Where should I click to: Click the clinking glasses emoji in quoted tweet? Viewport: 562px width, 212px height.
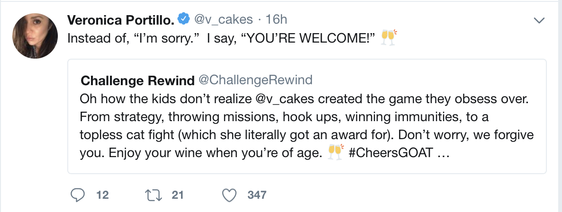[x=336, y=152]
